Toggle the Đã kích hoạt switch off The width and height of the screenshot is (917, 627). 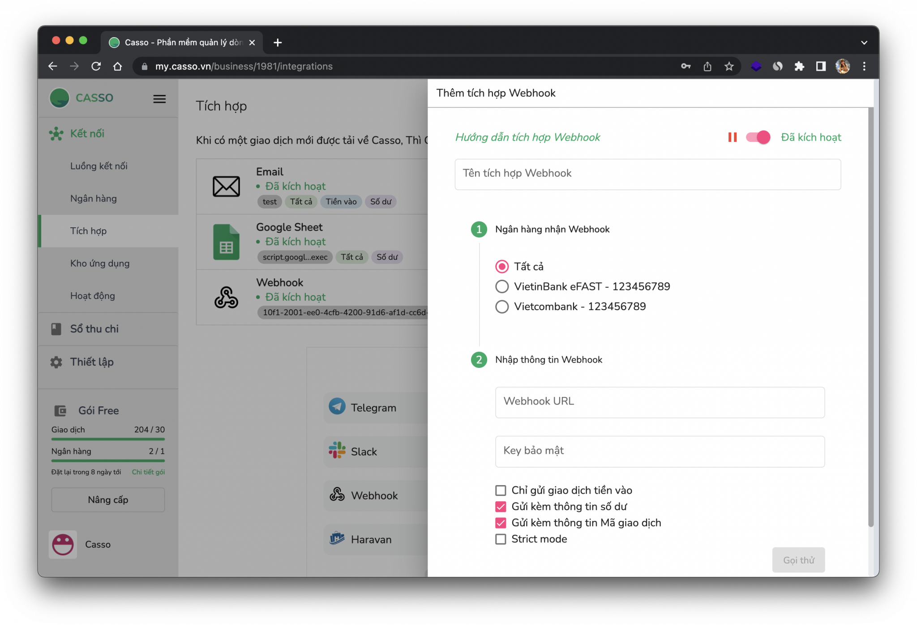758,137
